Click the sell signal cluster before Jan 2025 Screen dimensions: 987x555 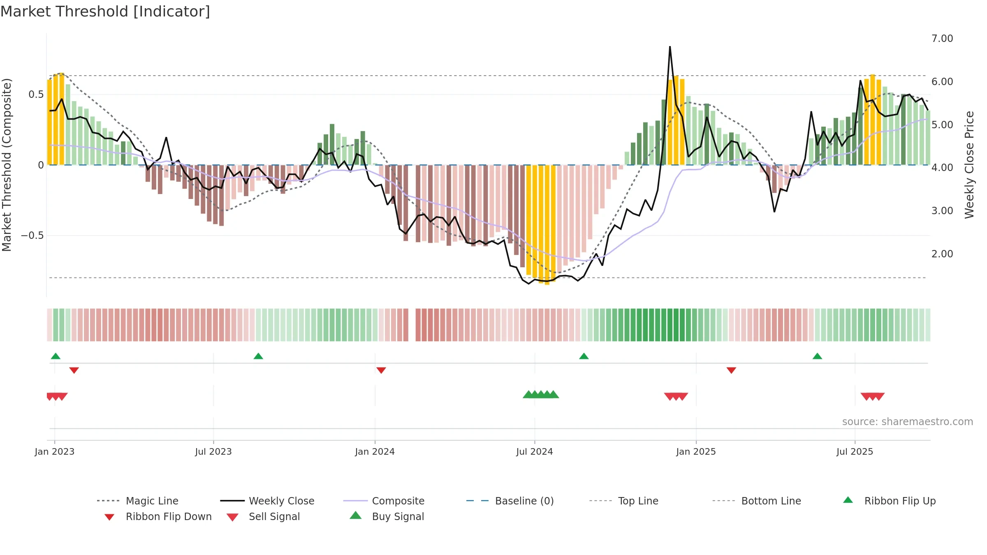[676, 397]
